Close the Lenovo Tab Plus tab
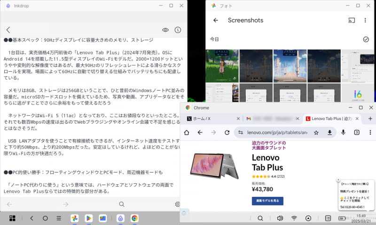The width and height of the screenshot is (376, 225). [x=357, y=119]
